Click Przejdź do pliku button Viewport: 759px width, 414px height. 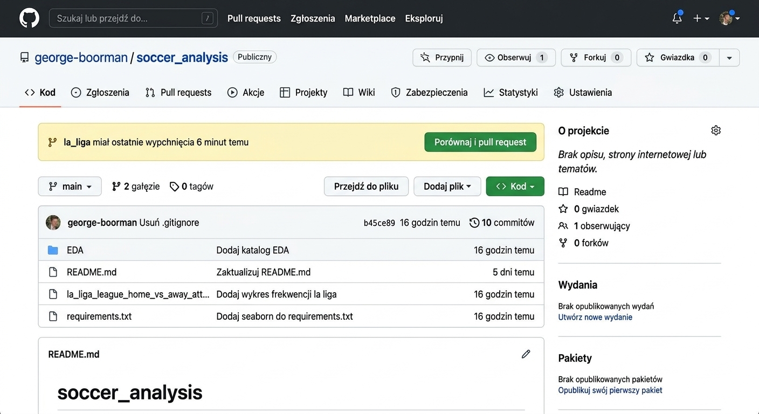[x=366, y=187]
